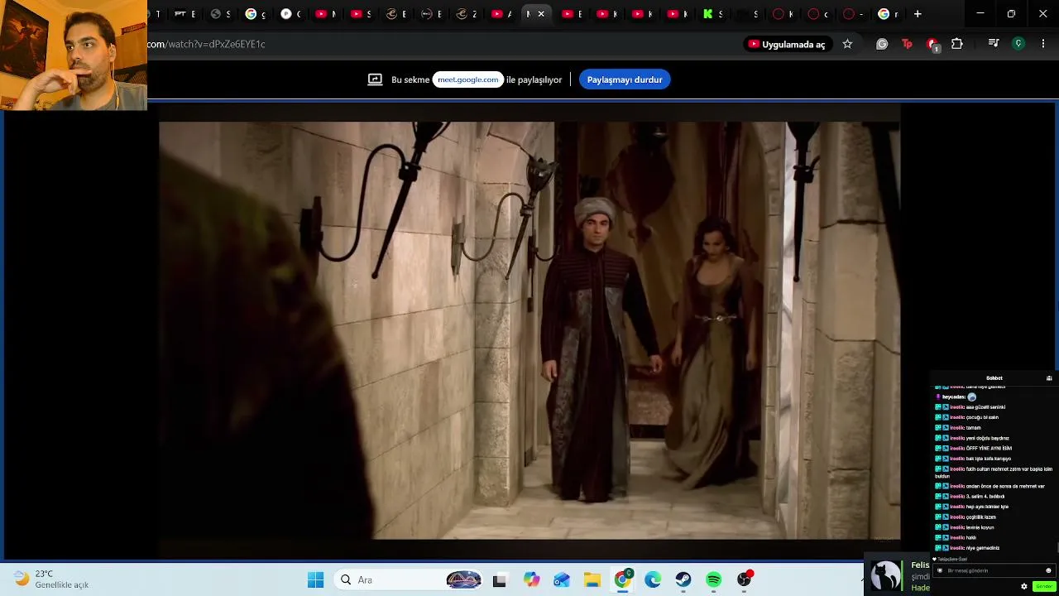The height and width of the screenshot is (596, 1059).
Task: Open the Chrome profile avatar
Action: [1018, 44]
